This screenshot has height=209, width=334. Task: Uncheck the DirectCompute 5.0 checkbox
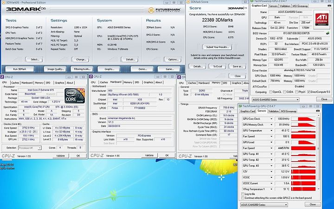(x=308, y=92)
